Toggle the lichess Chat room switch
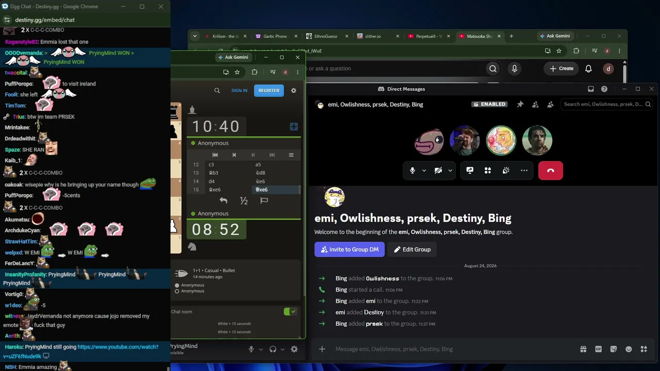The image size is (660, 371). (x=290, y=311)
